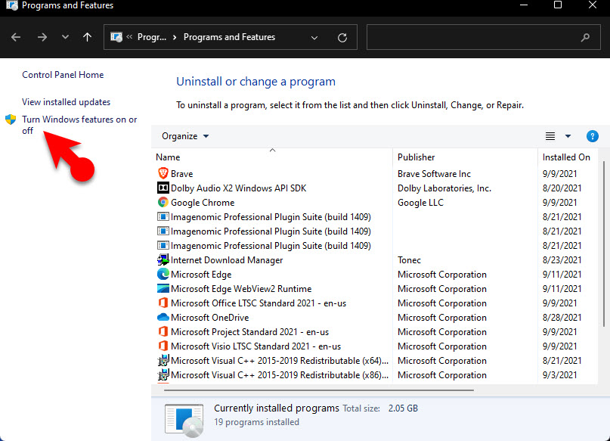The height and width of the screenshot is (441, 610).
Task: Select Microsoft Office LTSC Standard 2021 icon
Action: tap(163, 303)
